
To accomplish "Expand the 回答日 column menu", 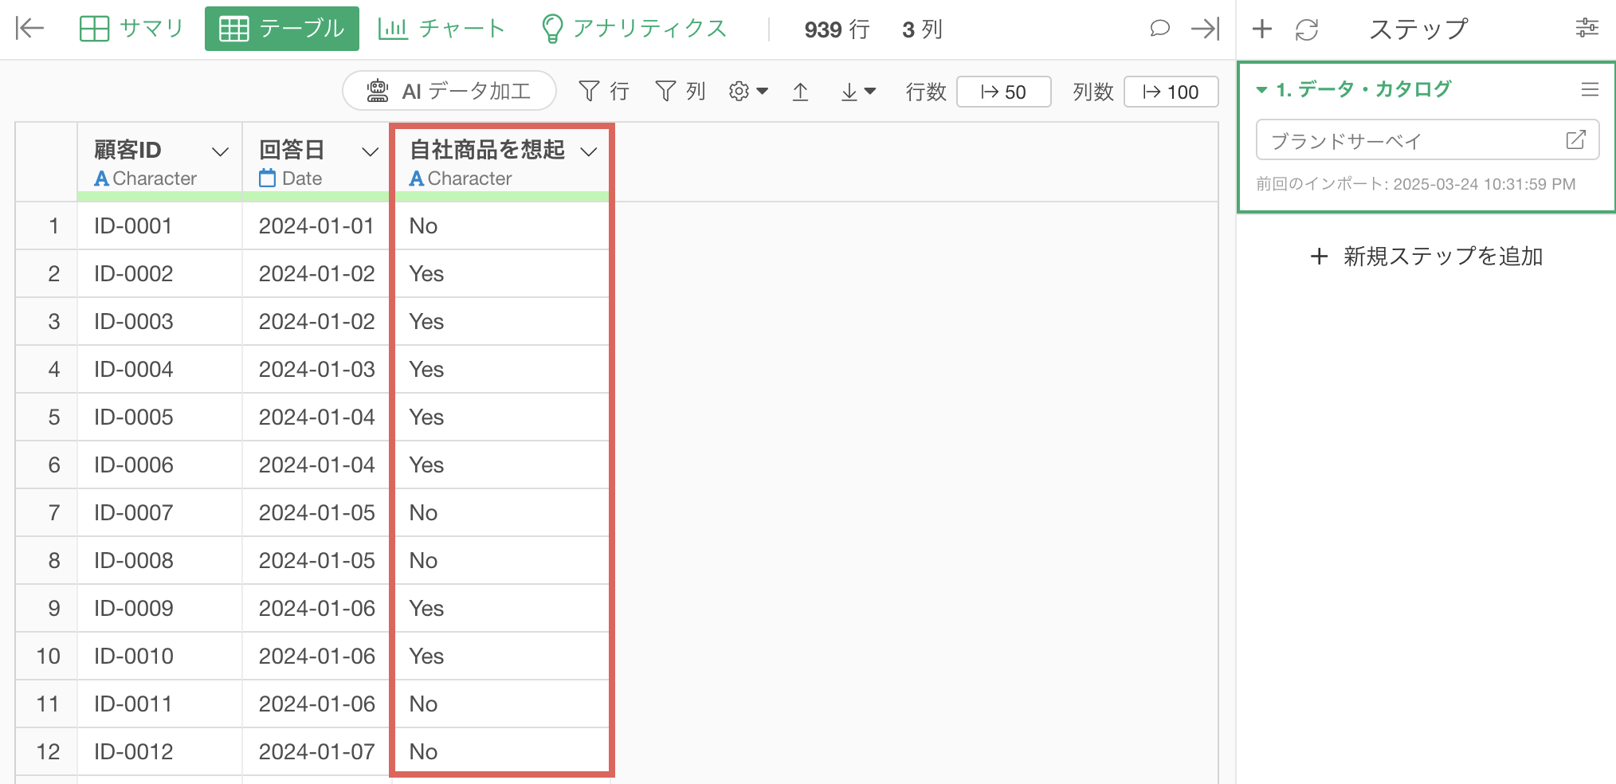I will point(370,151).
